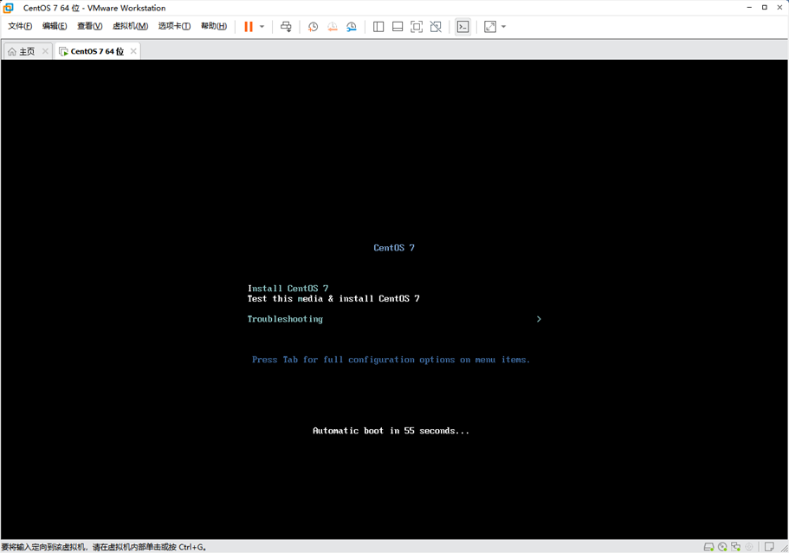Maximize the VMware Workstation window
The height and width of the screenshot is (553, 789).
765,8
